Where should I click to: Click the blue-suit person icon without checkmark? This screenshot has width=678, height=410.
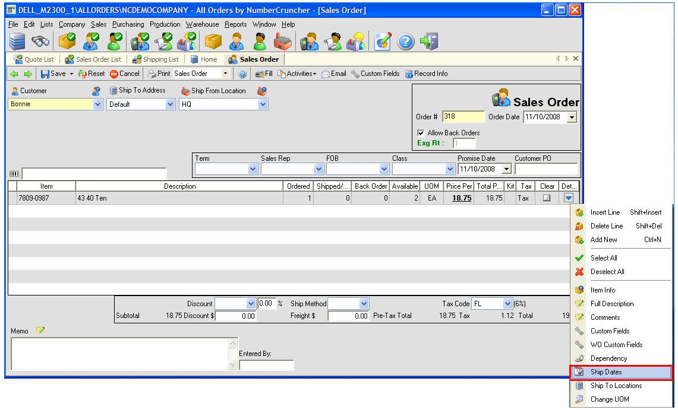(x=236, y=42)
